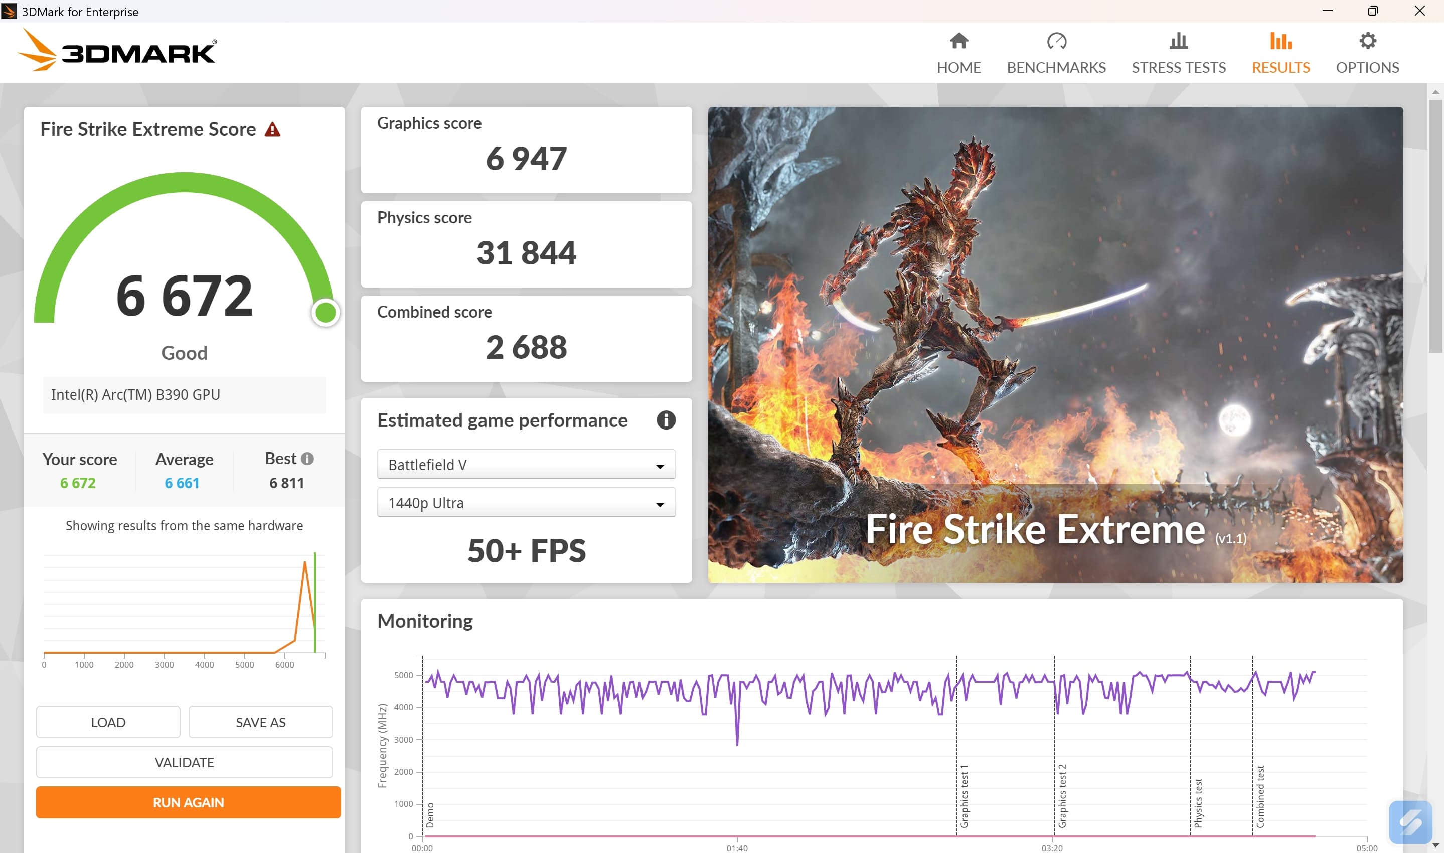Switch to the RESULTS tab

[x=1280, y=67]
